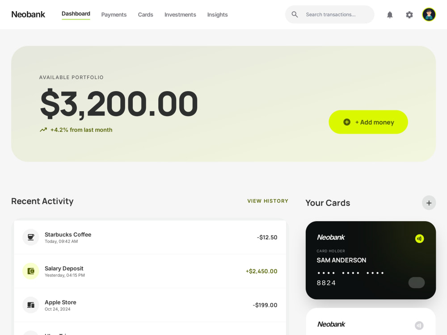Click the trending-up arrow icon
Screen dimensions: 447x335
pyautogui.click(x=43, y=130)
